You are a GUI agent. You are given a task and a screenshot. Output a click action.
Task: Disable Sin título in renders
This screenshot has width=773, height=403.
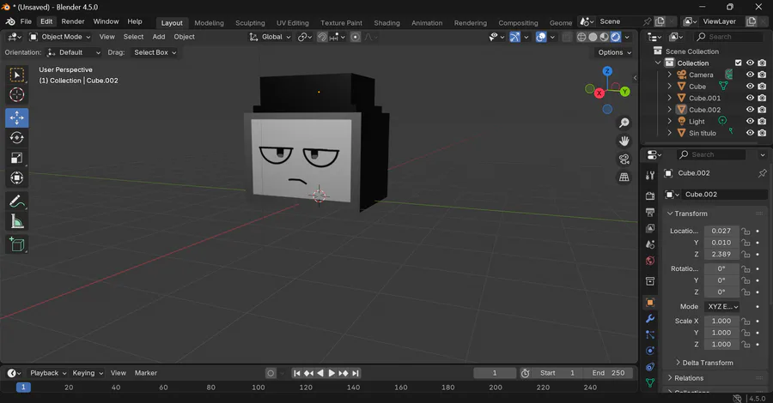tap(762, 133)
